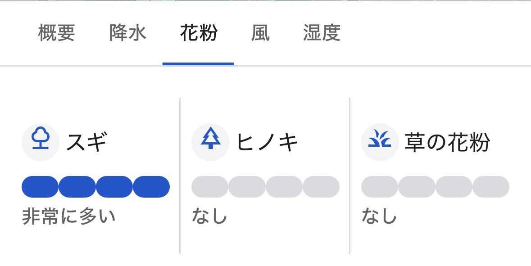531x266 pixels.
Task: Click the last blue segment of スギ bar
Action: [x=151, y=187]
